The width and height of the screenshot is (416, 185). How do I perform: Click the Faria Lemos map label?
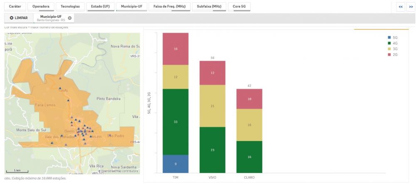click(x=45, y=105)
